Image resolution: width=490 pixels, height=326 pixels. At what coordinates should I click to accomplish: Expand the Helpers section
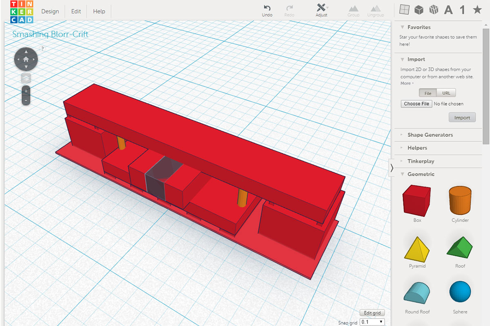pyautogui.click(x=417, y=148)
